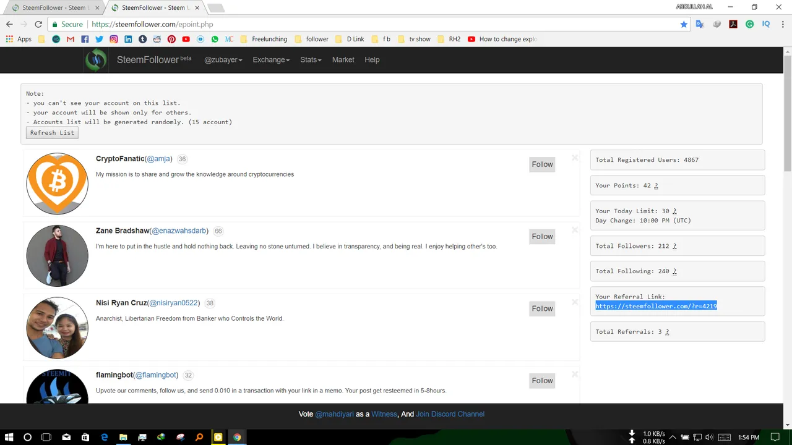792x445 pixels.
Task: Click the browser address bar URL
Action: 152,24
